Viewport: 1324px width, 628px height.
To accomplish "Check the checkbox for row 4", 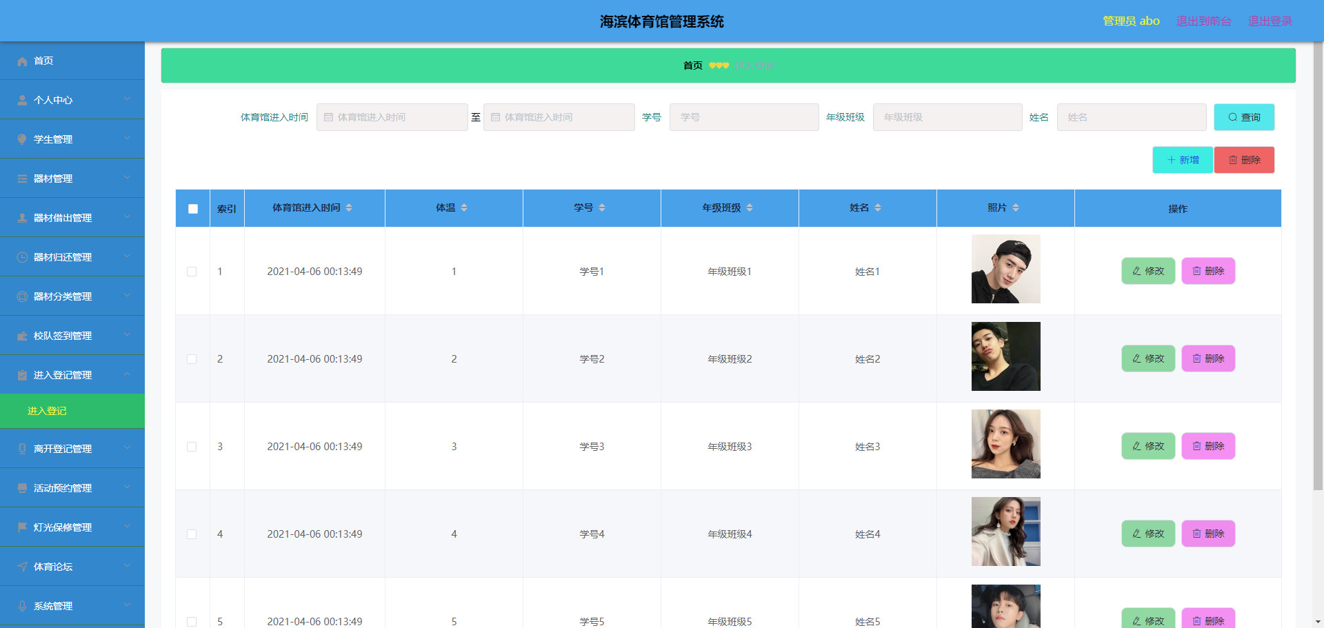I will (x=192, y=535).
